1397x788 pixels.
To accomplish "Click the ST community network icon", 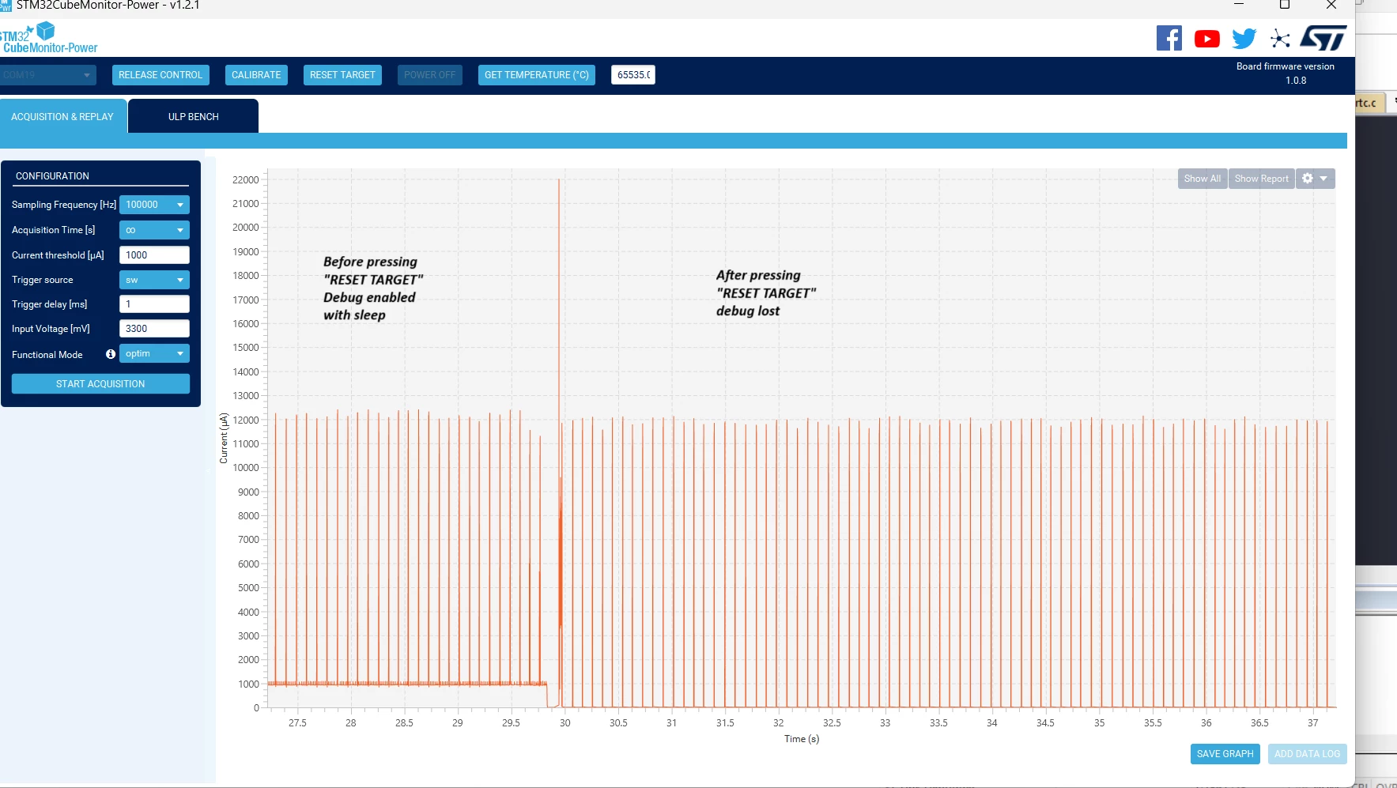I will click(x=1280, y=39).
